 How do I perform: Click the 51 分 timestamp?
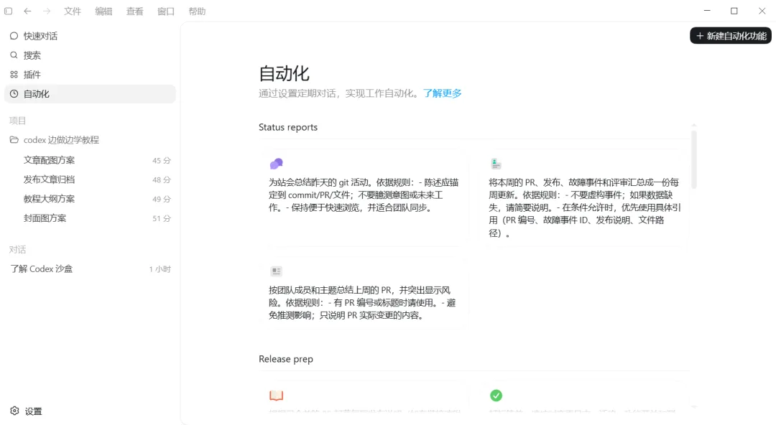click(162, 218)
